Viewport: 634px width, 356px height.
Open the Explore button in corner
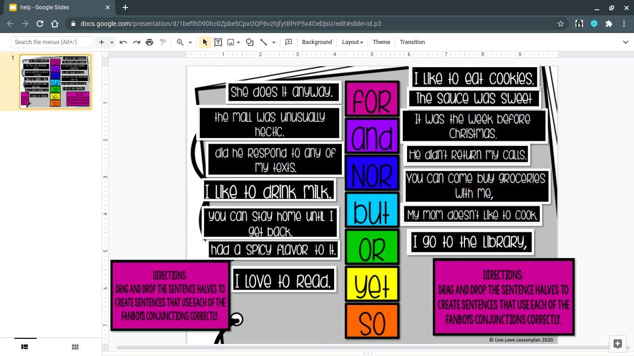(617, 344)
